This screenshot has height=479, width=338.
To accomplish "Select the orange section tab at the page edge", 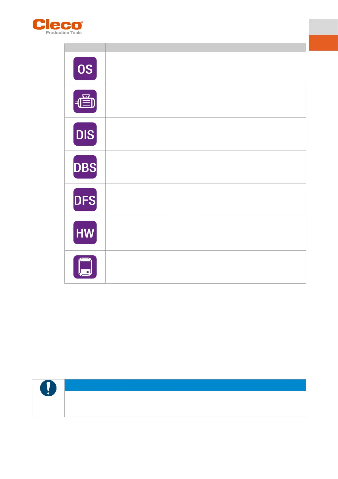I will 323,43.
